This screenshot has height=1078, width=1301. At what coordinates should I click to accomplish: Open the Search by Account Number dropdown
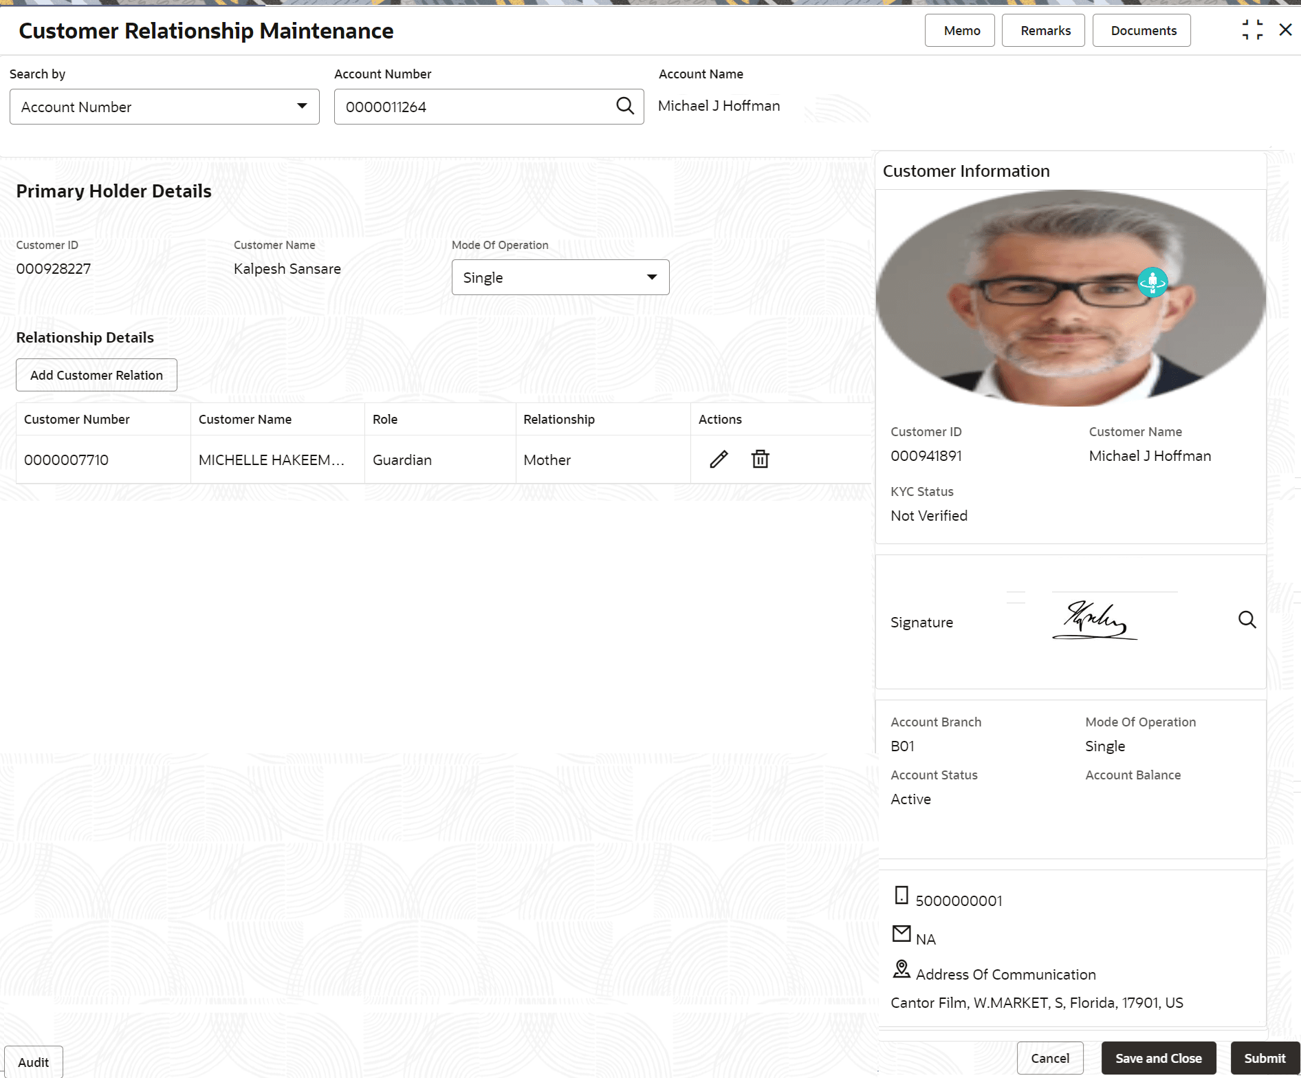coord(164,107)
